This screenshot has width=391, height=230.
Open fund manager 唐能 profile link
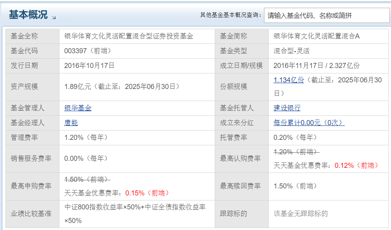coord(71,123)
